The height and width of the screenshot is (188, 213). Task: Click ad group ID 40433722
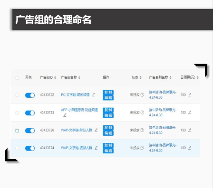pyautogui.click(x=47, y=95)
